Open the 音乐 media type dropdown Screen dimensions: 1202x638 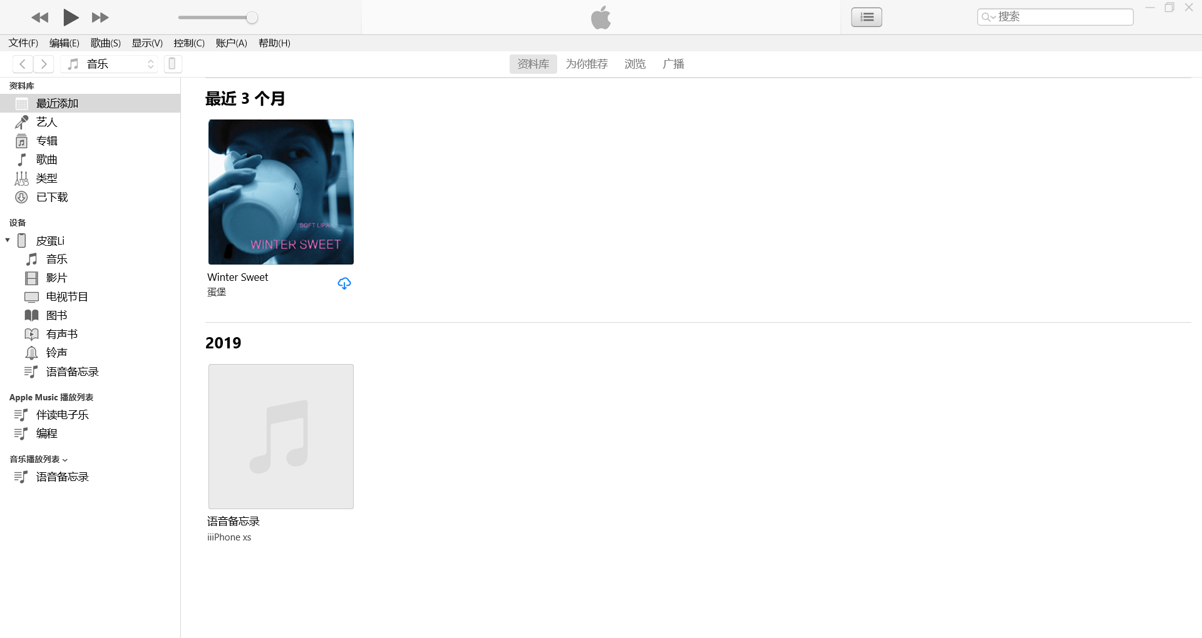[109, 64]
